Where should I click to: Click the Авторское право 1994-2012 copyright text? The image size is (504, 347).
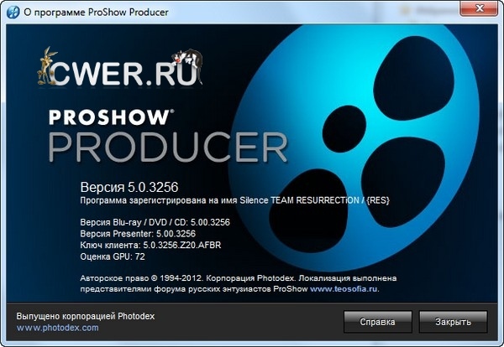[239, 283]
